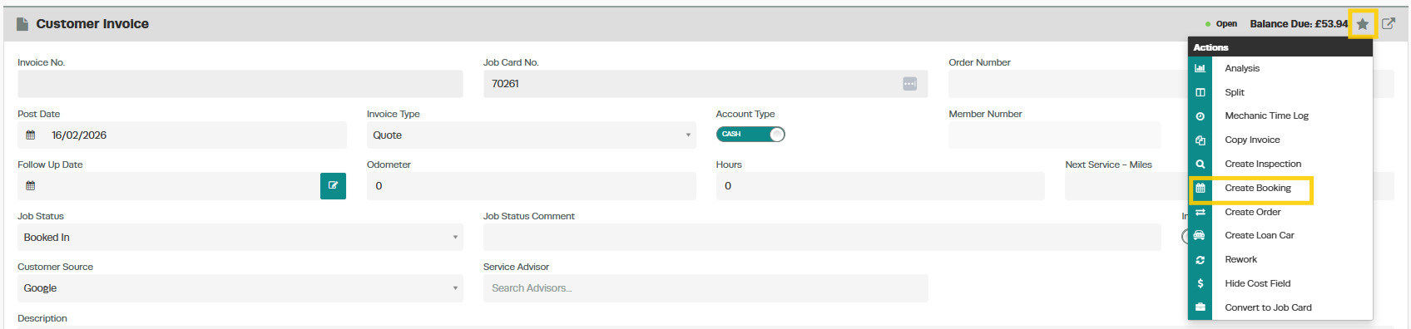Open the Follow Up Date calendar icon
Viewport: 1411px width, 329px height.
click(31, 186)
